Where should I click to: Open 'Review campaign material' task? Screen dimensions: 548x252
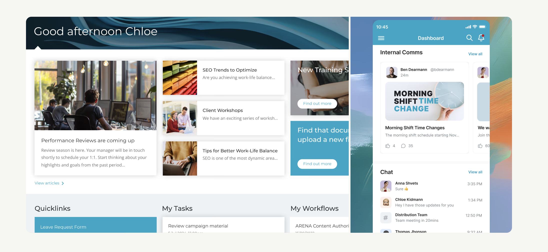198,226
